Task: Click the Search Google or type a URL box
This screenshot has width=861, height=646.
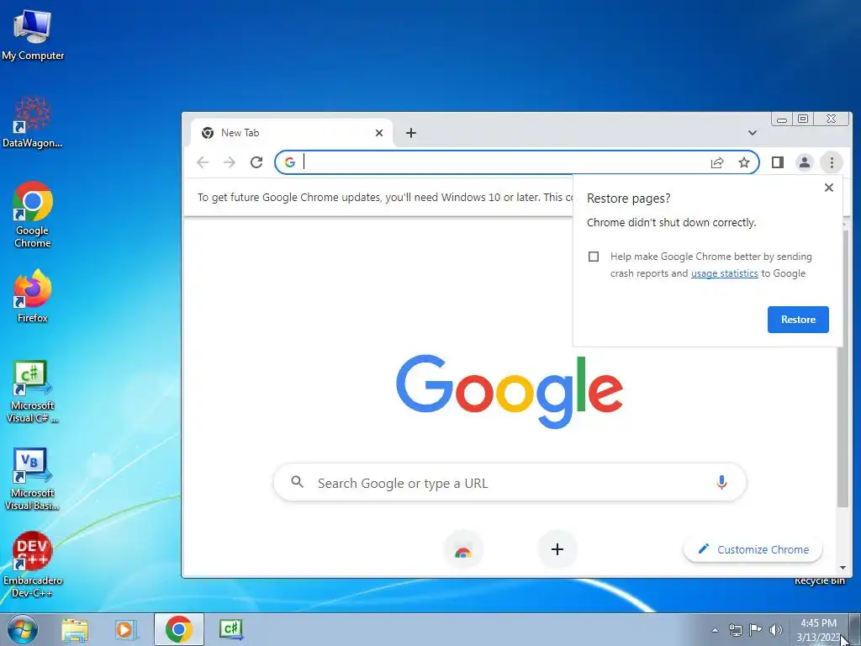Action: pyautogui.click(x=510, y=483)
